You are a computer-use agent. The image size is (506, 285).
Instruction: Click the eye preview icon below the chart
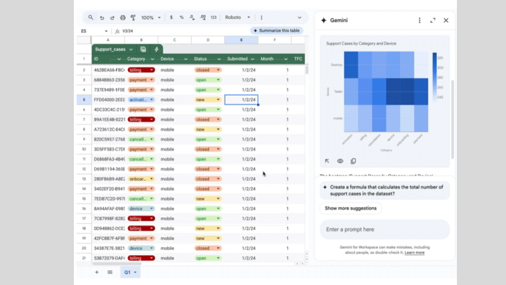coord(340,161)
